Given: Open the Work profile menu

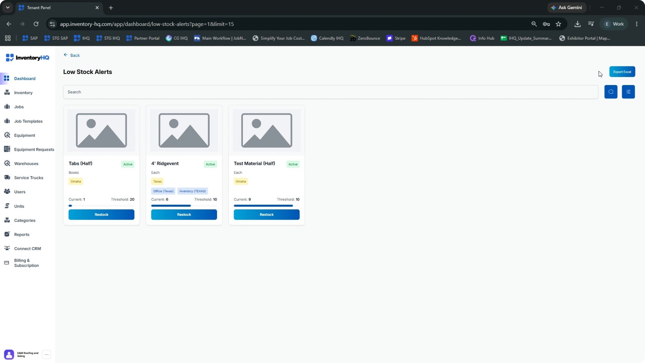Looking at the screenshot, I should coord(614,24).
